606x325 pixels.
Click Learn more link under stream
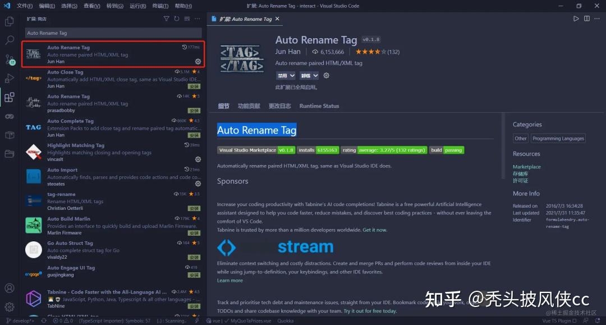[229, 280]
